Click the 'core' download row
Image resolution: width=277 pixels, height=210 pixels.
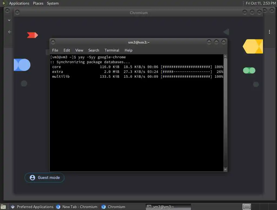tap(138, 67)
